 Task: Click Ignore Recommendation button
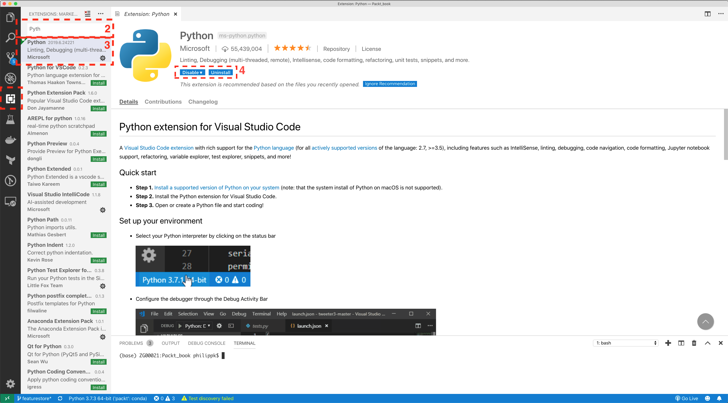point(390,84)
